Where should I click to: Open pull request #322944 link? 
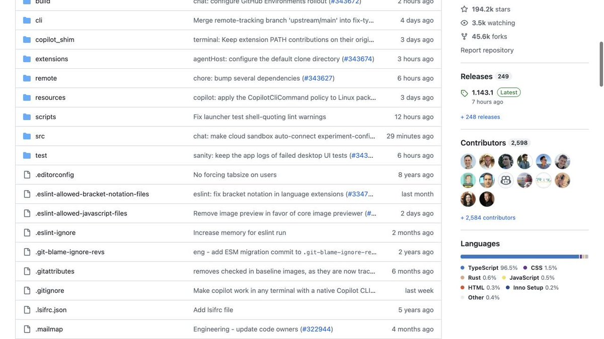click(x=317, y=329)
